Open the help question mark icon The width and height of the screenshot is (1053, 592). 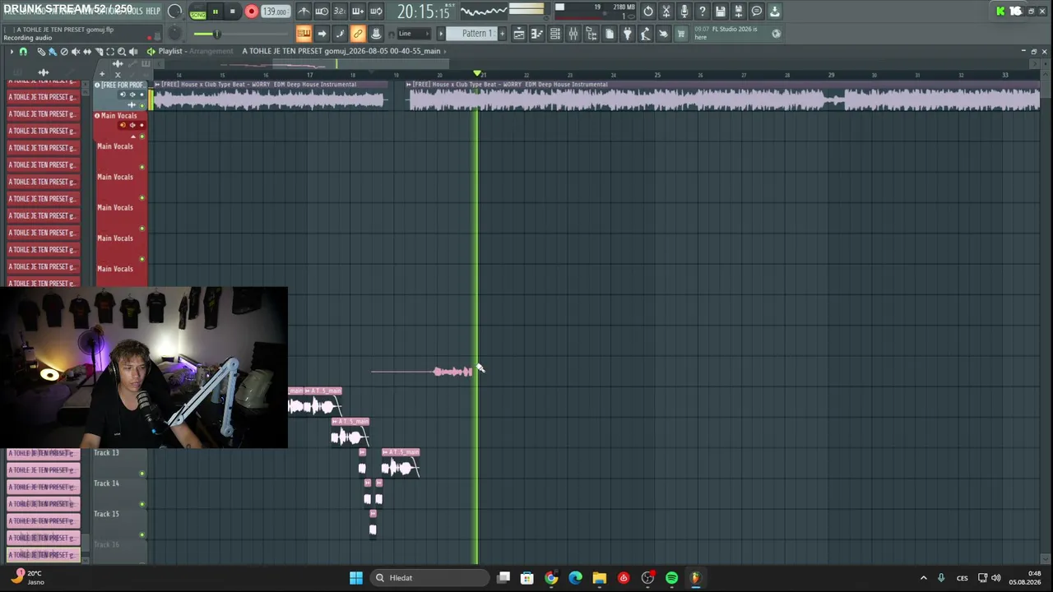click(703, 12)
